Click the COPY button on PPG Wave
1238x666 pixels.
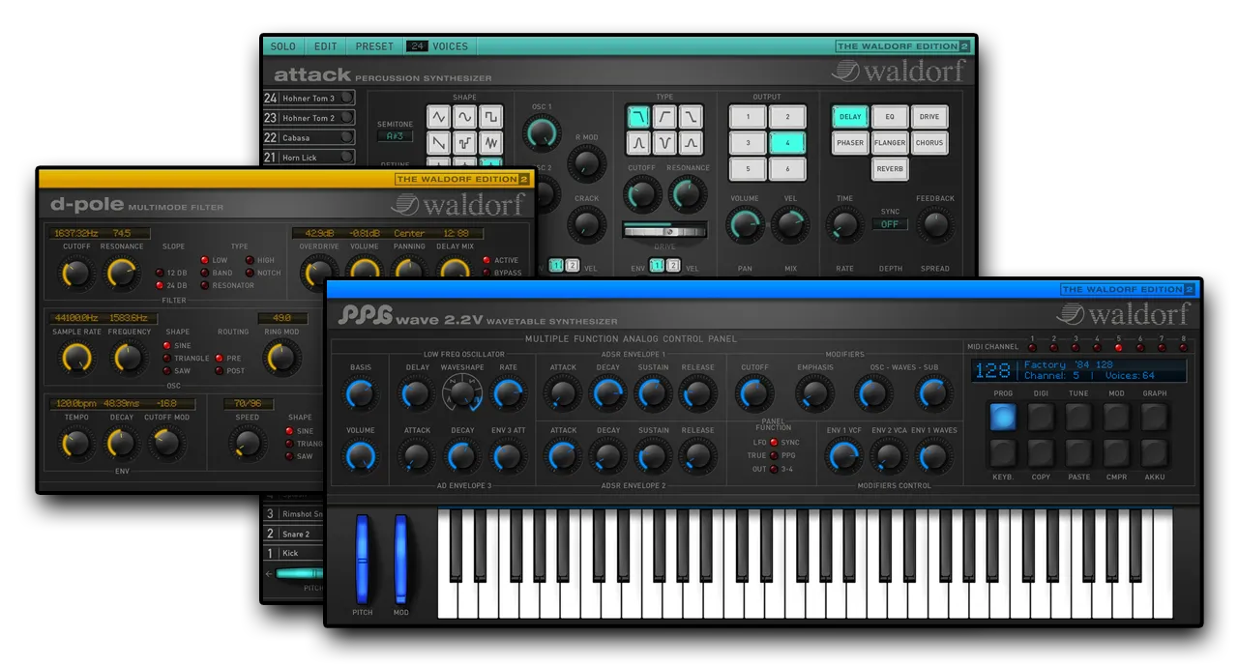pos(1041,453)
